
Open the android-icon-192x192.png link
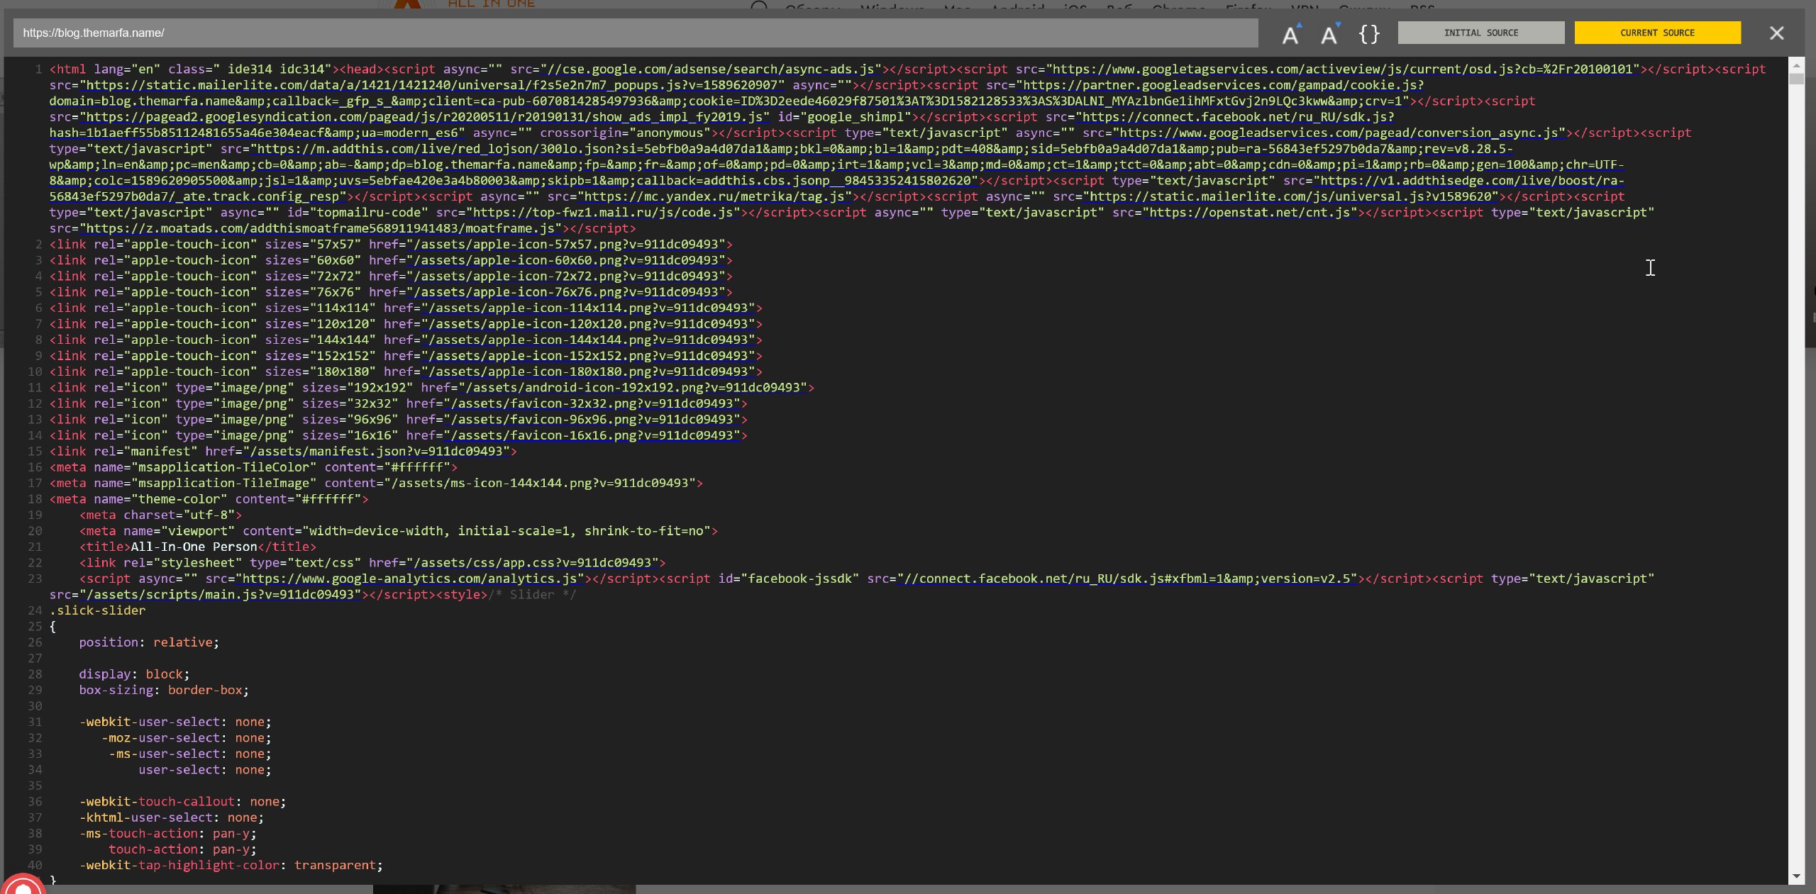click(636, 388)
